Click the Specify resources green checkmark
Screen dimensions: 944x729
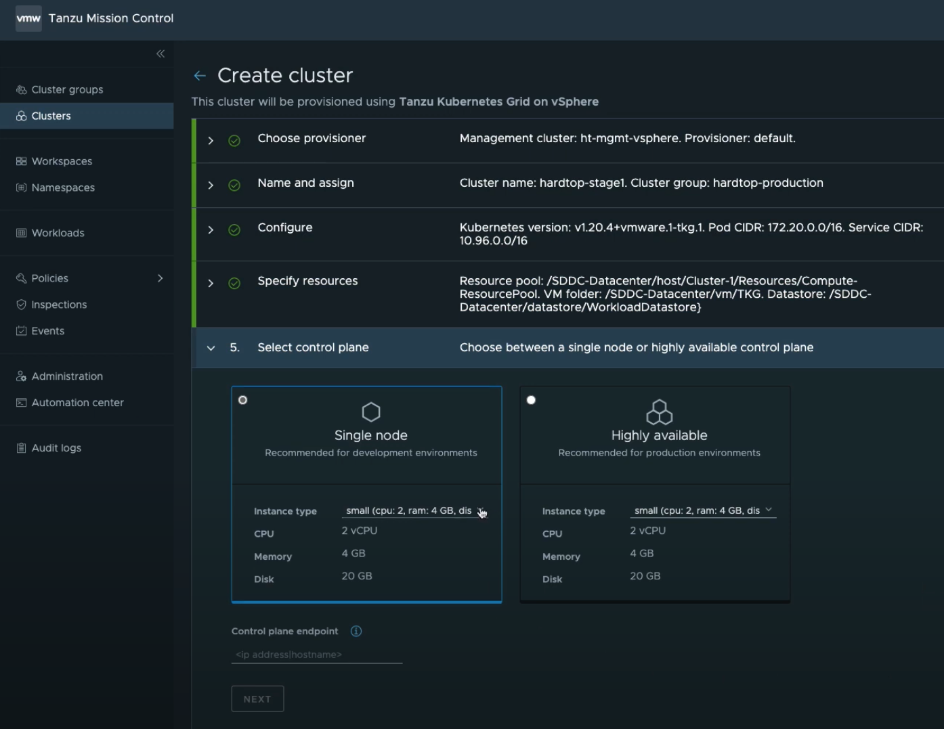[x=234, y=284]
